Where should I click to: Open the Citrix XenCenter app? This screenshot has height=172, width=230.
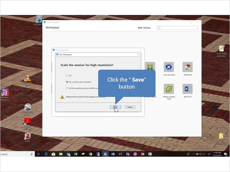(169, 67)
